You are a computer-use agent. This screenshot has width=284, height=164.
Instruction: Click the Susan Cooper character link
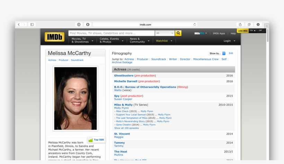coord(123,99)
